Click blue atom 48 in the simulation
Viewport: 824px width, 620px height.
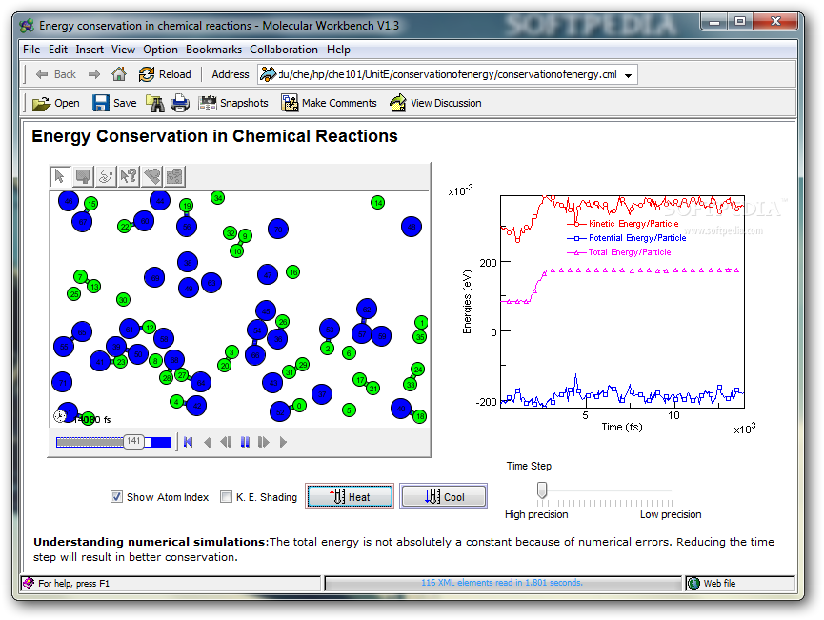tap(412, 227)
